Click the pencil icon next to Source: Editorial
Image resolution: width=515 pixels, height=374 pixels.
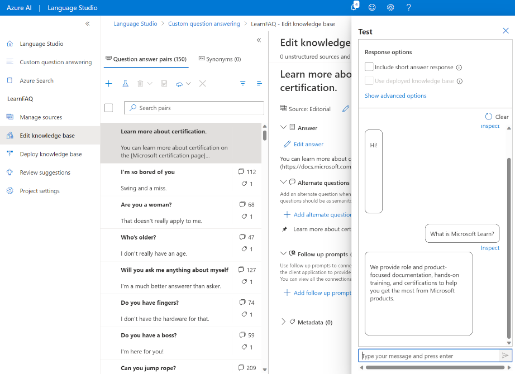[x=346, y=109]
